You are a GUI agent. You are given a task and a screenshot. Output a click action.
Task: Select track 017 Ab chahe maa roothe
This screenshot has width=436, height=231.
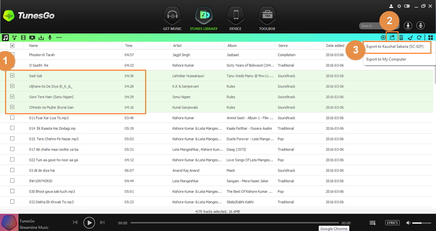[x=54, y=150]
